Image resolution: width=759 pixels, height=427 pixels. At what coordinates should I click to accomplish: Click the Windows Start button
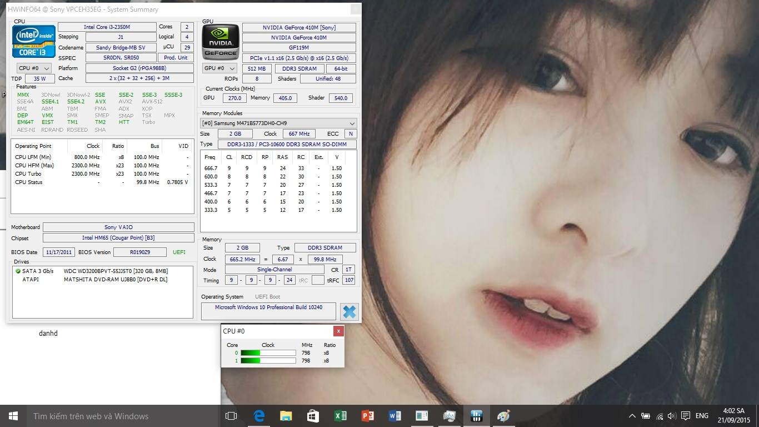13,416
